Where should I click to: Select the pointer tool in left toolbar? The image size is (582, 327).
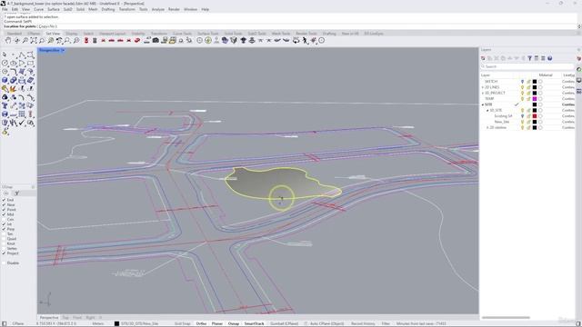pos(5,54)
